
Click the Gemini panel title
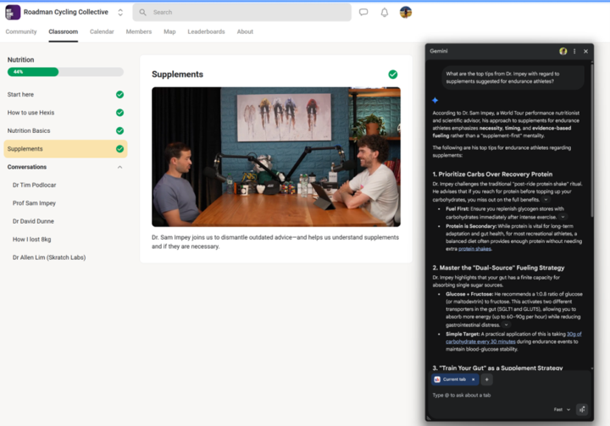(439, 52)
